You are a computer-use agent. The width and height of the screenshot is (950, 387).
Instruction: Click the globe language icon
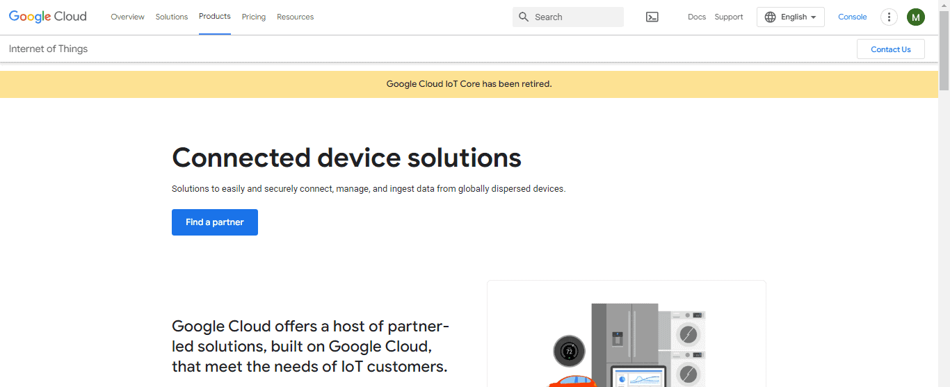coord(770,17)
